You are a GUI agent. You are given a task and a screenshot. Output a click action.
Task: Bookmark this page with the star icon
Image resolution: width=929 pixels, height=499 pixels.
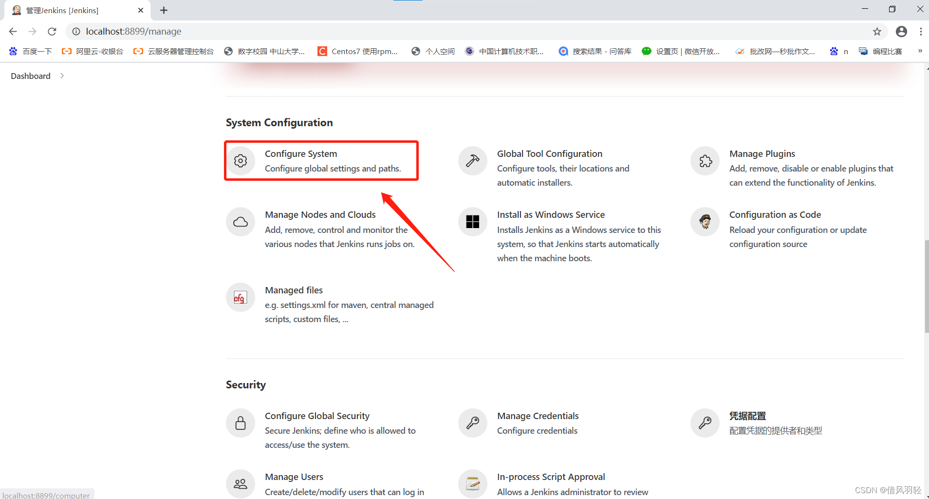[x=877, y=32]
